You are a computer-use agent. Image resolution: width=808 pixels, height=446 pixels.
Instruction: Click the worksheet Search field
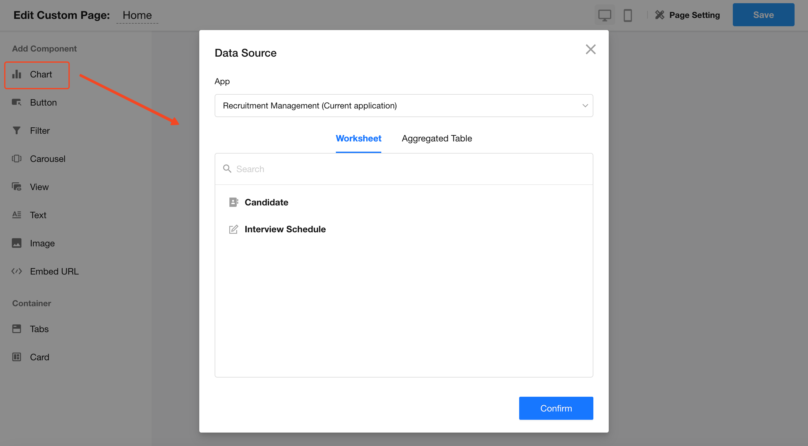point(404,169)
